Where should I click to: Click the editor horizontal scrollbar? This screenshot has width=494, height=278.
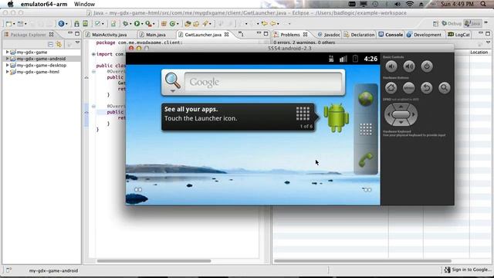tap(154, 261)
